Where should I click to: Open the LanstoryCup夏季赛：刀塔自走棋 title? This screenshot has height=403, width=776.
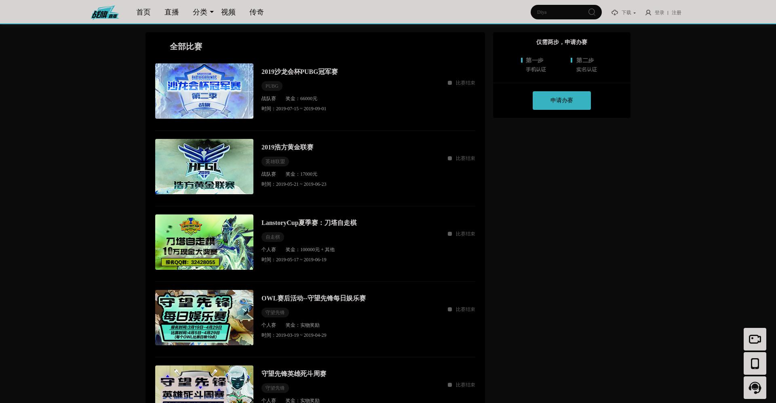pos(309,223)
